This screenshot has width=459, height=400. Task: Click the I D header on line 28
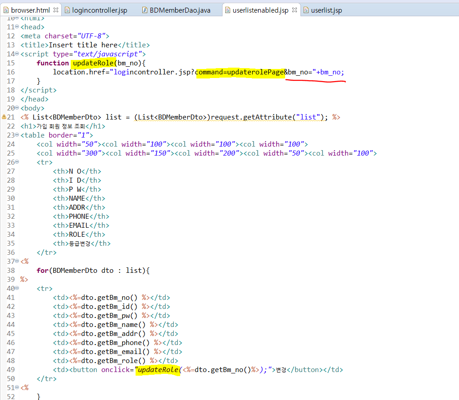(x=75, y=180)
